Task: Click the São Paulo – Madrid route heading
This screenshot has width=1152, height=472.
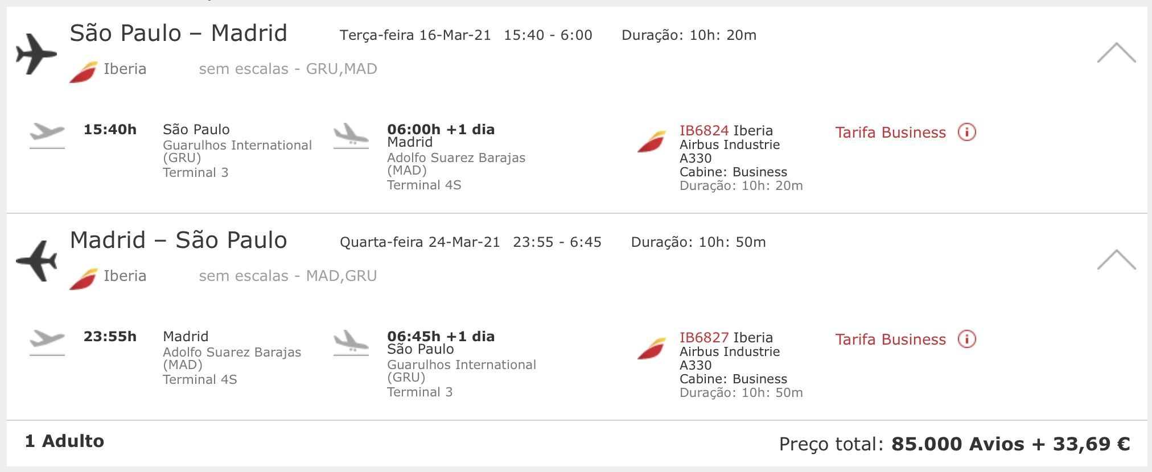Action: 178,33
